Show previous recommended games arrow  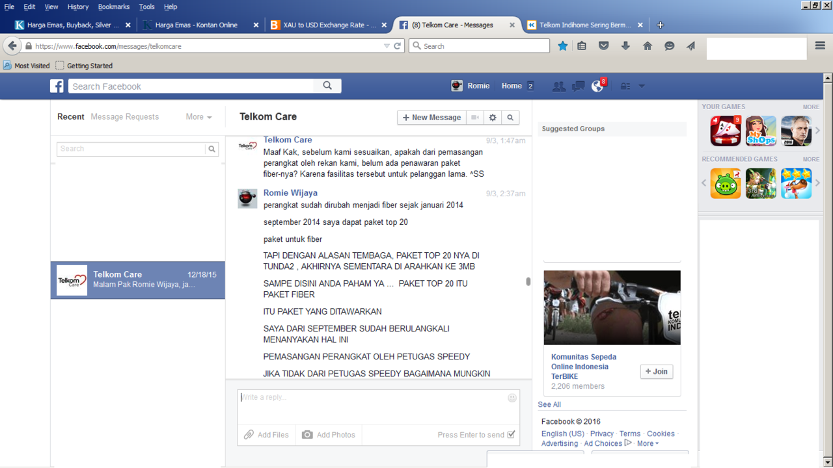[x=703, y=183]
